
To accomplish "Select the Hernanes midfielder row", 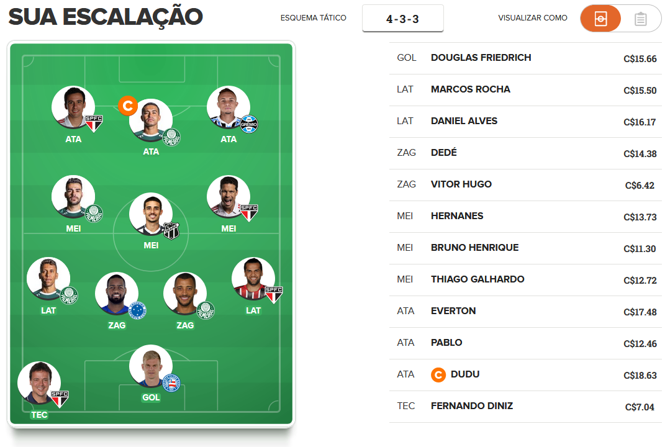I will tap(525, 217).
